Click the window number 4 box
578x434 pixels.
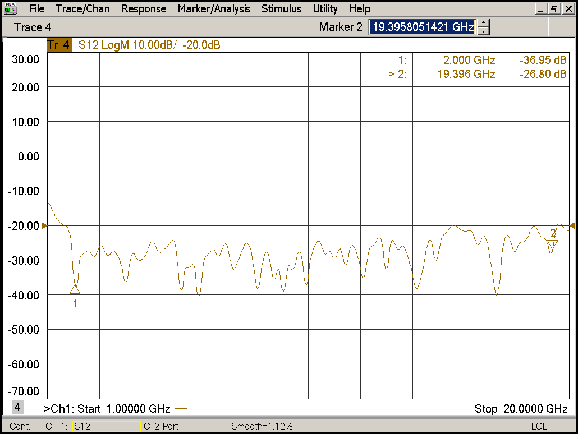(17, 408)
